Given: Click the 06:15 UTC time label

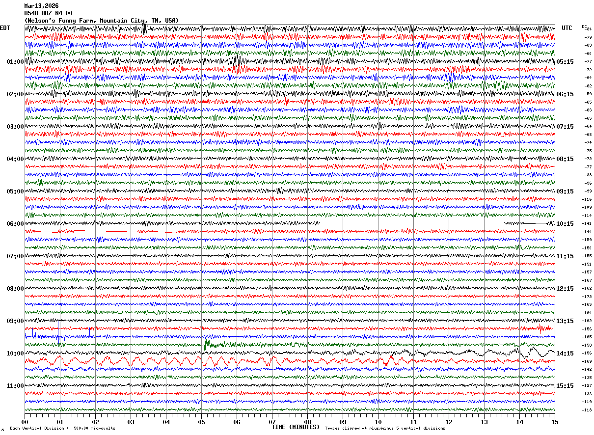Looking at the screenshot, I should click(565, 94).
